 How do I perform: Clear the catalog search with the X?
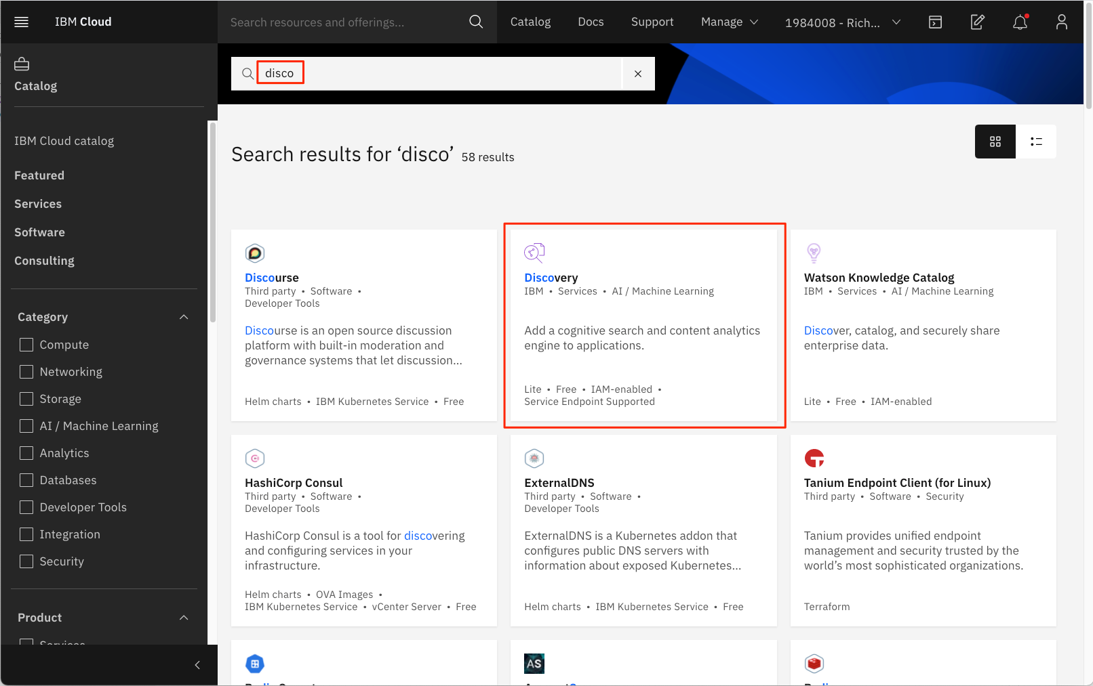(638, 74)
